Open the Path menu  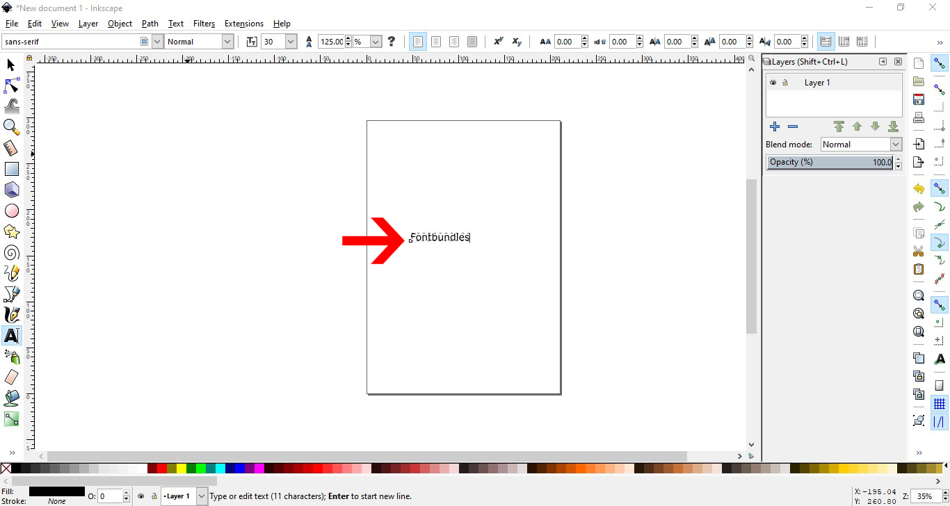(150, 24)
